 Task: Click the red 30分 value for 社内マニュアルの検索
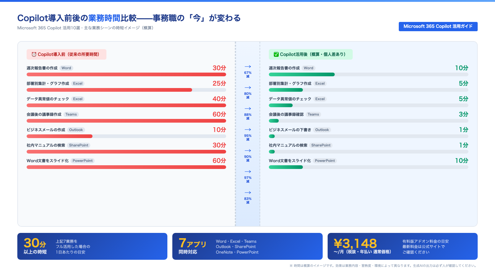pos(219,145)
